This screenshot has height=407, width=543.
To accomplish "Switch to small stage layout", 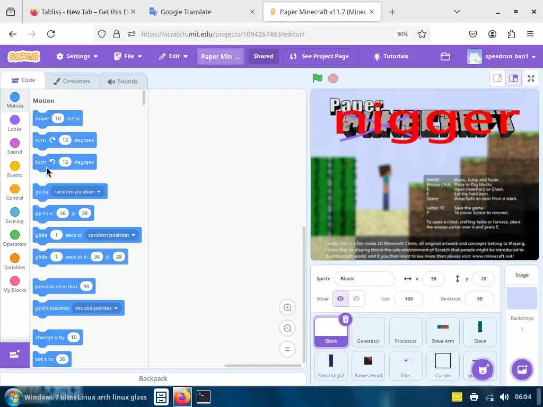I will [497, 78].
